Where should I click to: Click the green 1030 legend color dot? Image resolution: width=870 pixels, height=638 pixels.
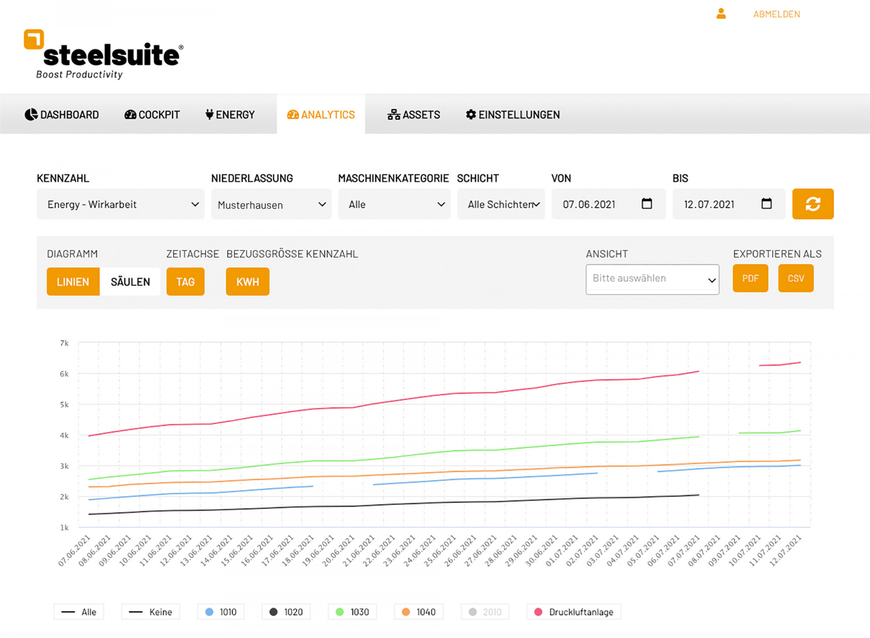339,612
